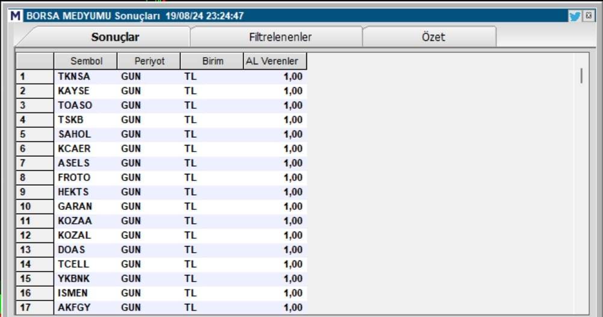Screen dimensions: 603x317
Task: Select the KOZAA symbol cell
Action: [86, 221]
